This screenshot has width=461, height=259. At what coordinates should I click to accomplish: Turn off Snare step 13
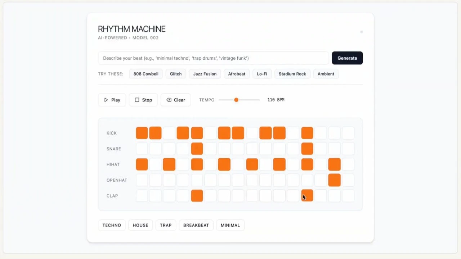coord(307,149)
